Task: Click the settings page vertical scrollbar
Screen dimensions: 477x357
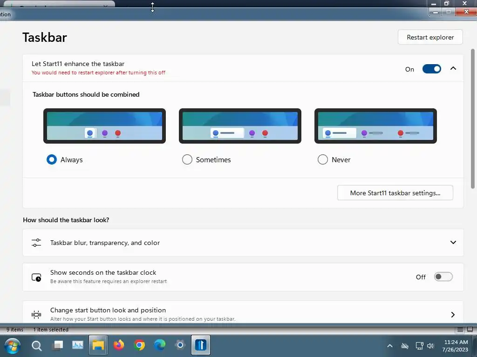Action: pyautogui.click(x=472, y=119)
